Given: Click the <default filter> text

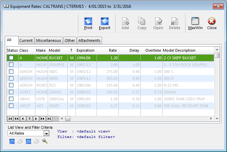Looking at the screenshot, I should pyautogui.click(x=96, y=137).
